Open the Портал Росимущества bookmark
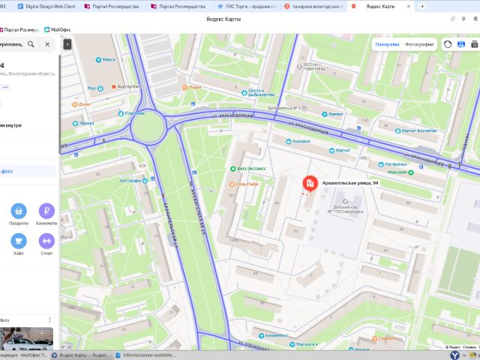The width and height of the screenshot is (480, 360). (x=19, y=30)
